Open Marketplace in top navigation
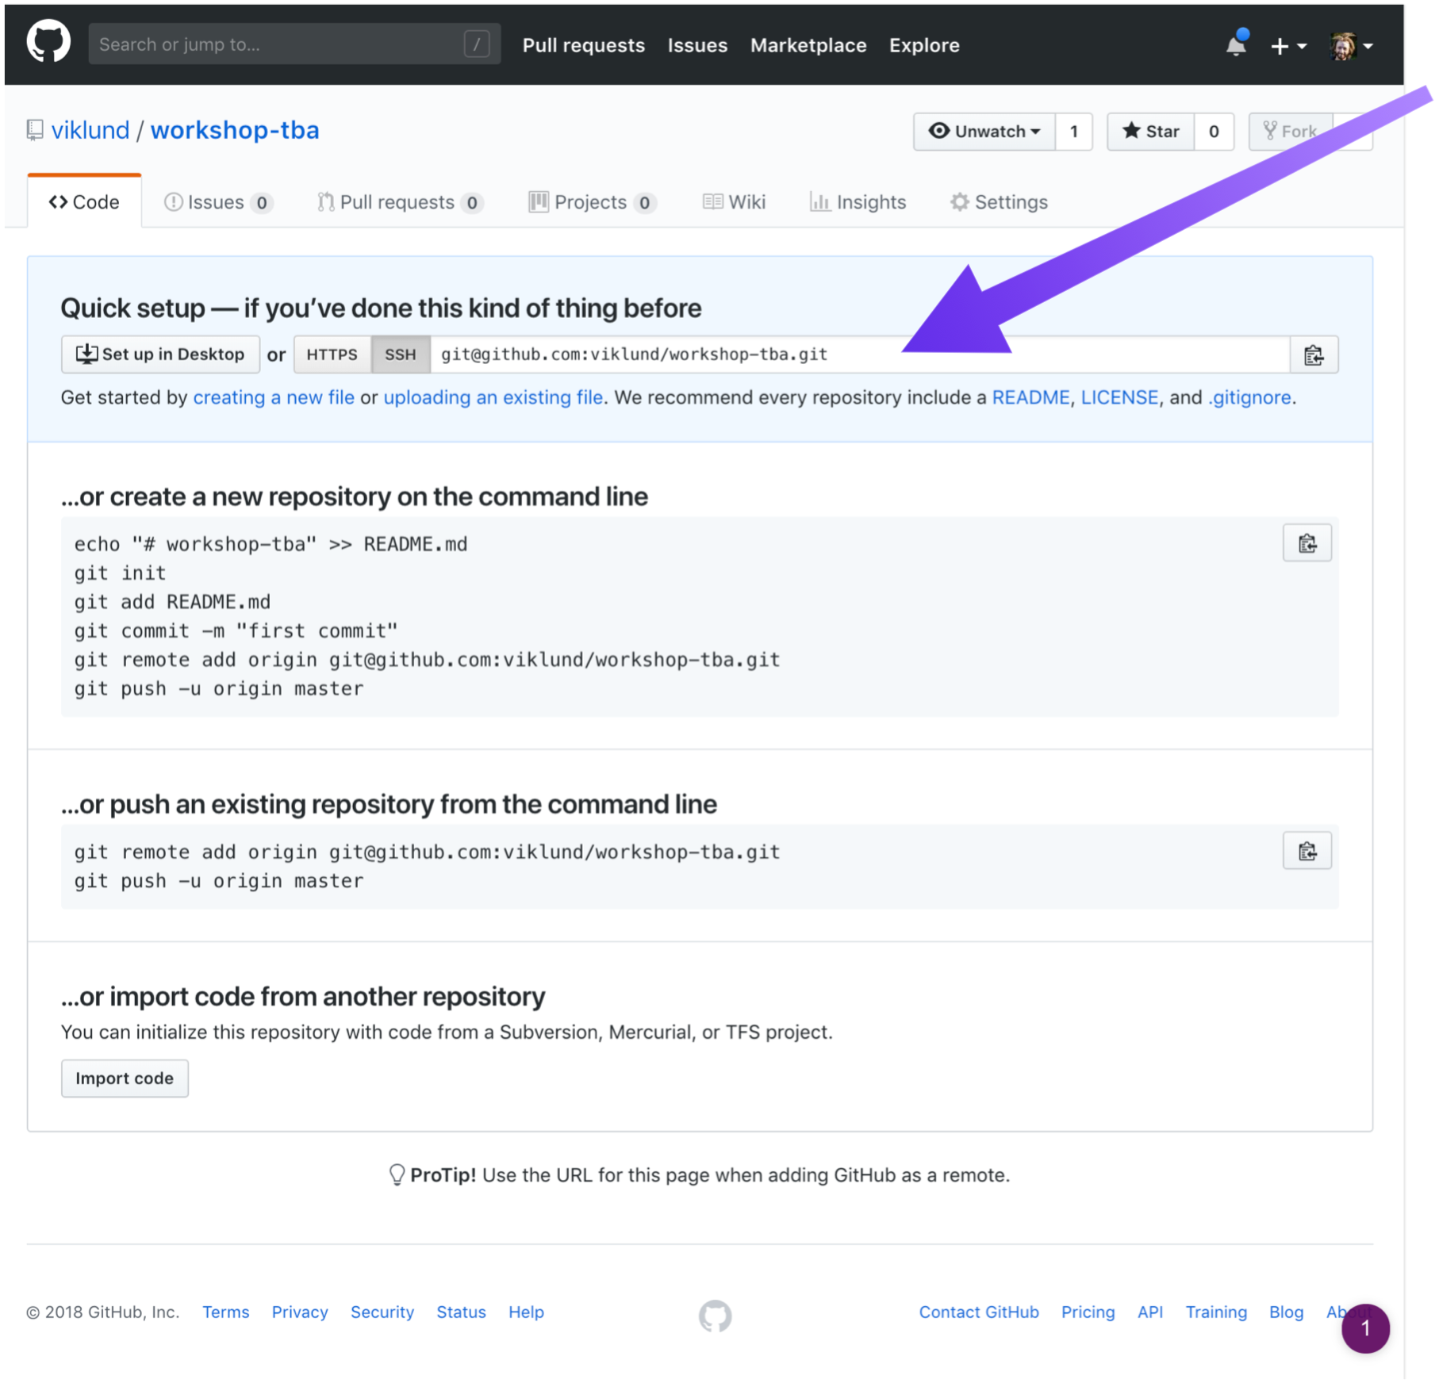This screenshot has width=1439, height=1383. (808, 45)
